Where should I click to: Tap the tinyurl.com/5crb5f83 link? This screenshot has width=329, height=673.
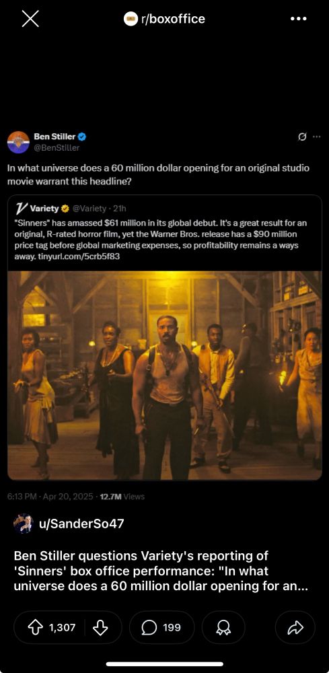[69, 256]
